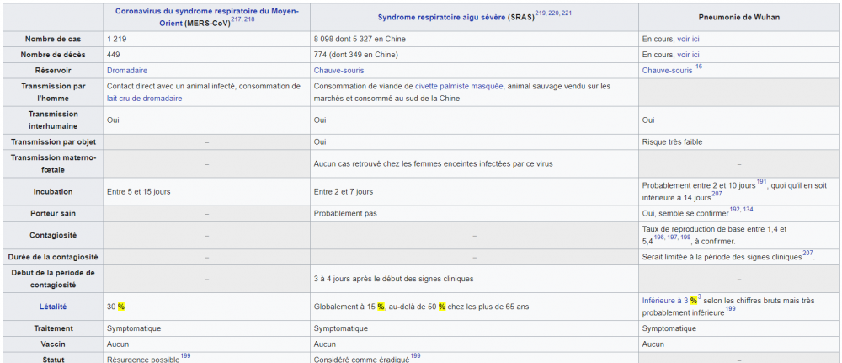Click footnote 199 after 'Résurgence possible'
Screen dimensions: 842x363
point(185,356)
